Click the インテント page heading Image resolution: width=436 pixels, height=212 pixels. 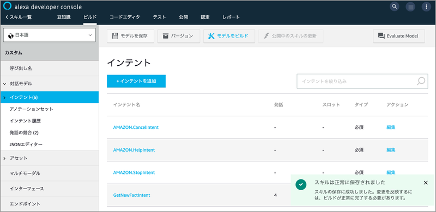129,63
